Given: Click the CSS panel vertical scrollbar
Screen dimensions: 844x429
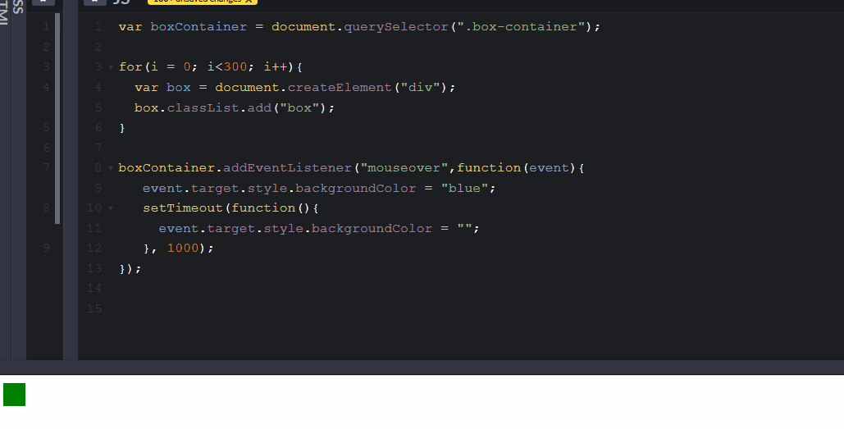Looking at the screenshot, I should click(57, 118).
